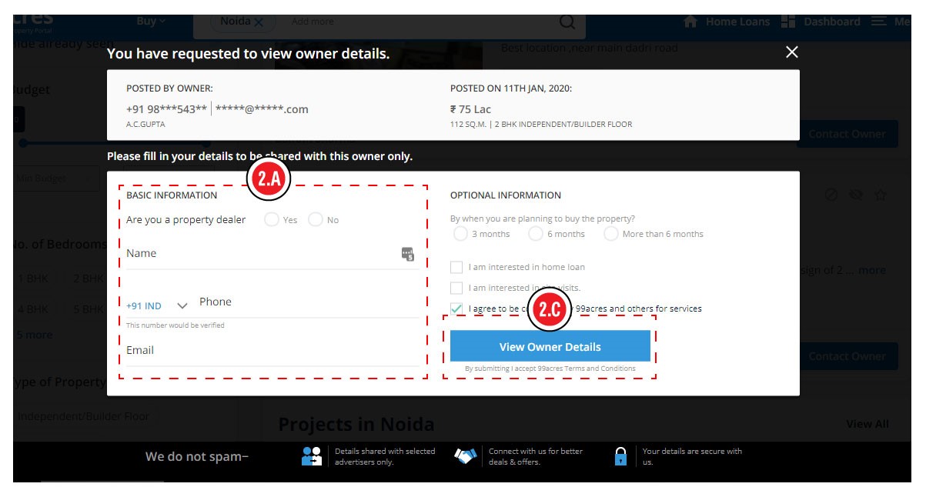Image resolution: width=926 pixels, height=497 pixels.
Task: Check I am interested in home loan
Action: click(x=456, y=268)
